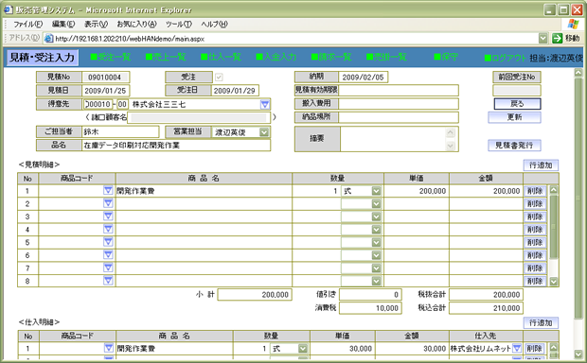Click the 更新 update button
The image size is (587, 363).
[514, 117]
